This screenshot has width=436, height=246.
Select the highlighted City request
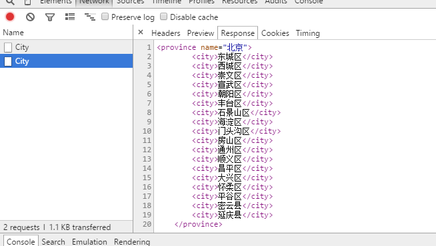point(66,61)
